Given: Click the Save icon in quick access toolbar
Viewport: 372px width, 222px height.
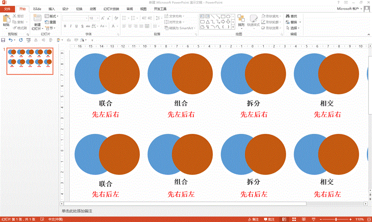Looking at the screenshot, I should [x=3, y=40].
